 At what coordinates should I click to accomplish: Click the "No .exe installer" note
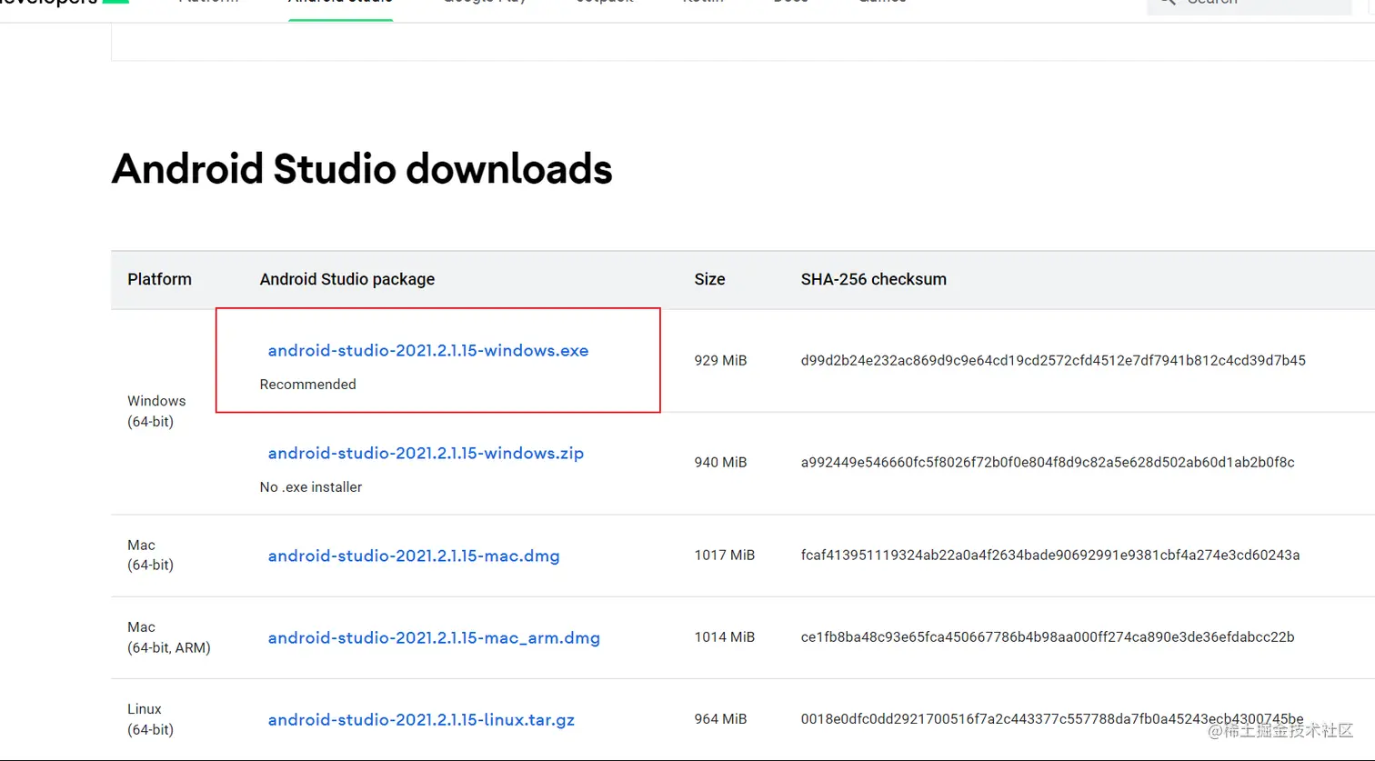pos(311,487)
